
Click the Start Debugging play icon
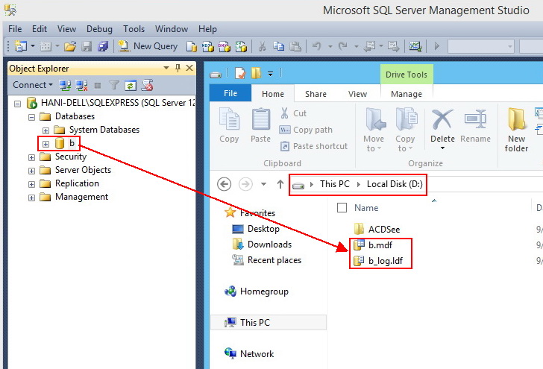point(436,46)
